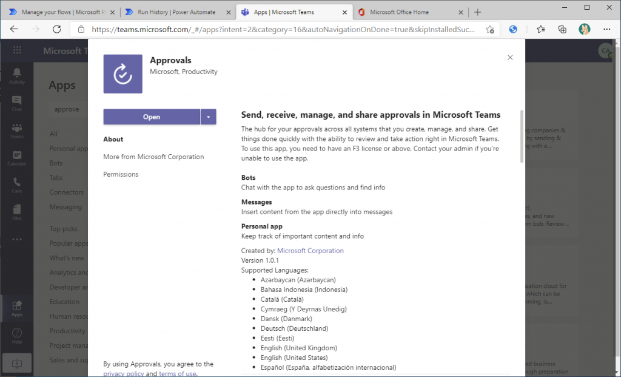
Task: Click the Approvals app logo
Action: (123, 73)
